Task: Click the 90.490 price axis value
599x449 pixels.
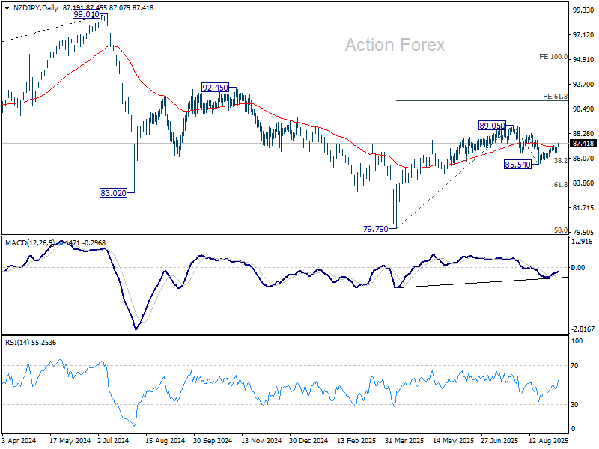Action: 583,109
